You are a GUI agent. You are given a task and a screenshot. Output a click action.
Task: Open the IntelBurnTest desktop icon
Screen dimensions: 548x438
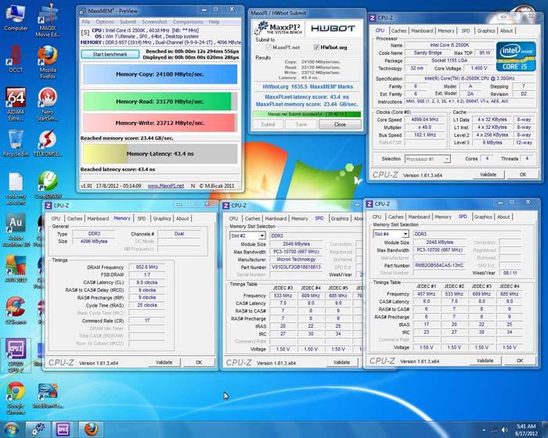pos(48,396)
